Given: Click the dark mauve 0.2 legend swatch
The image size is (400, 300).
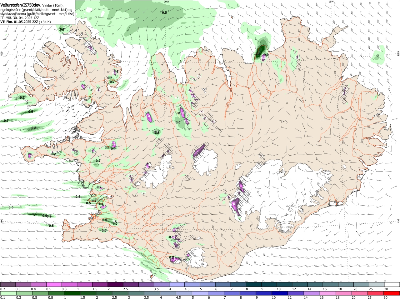Looking at the screenshot, I should tap(8, 285).
